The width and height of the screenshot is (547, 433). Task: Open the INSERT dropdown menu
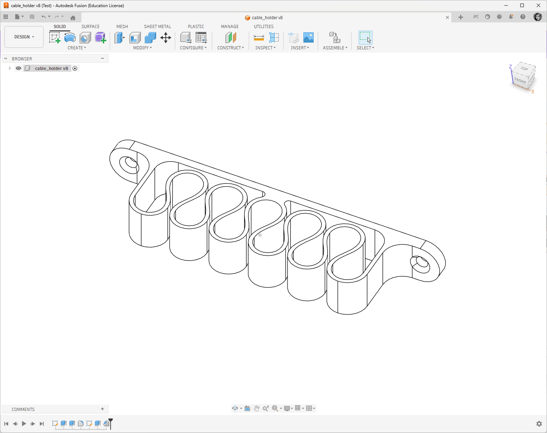click(300, 48)
